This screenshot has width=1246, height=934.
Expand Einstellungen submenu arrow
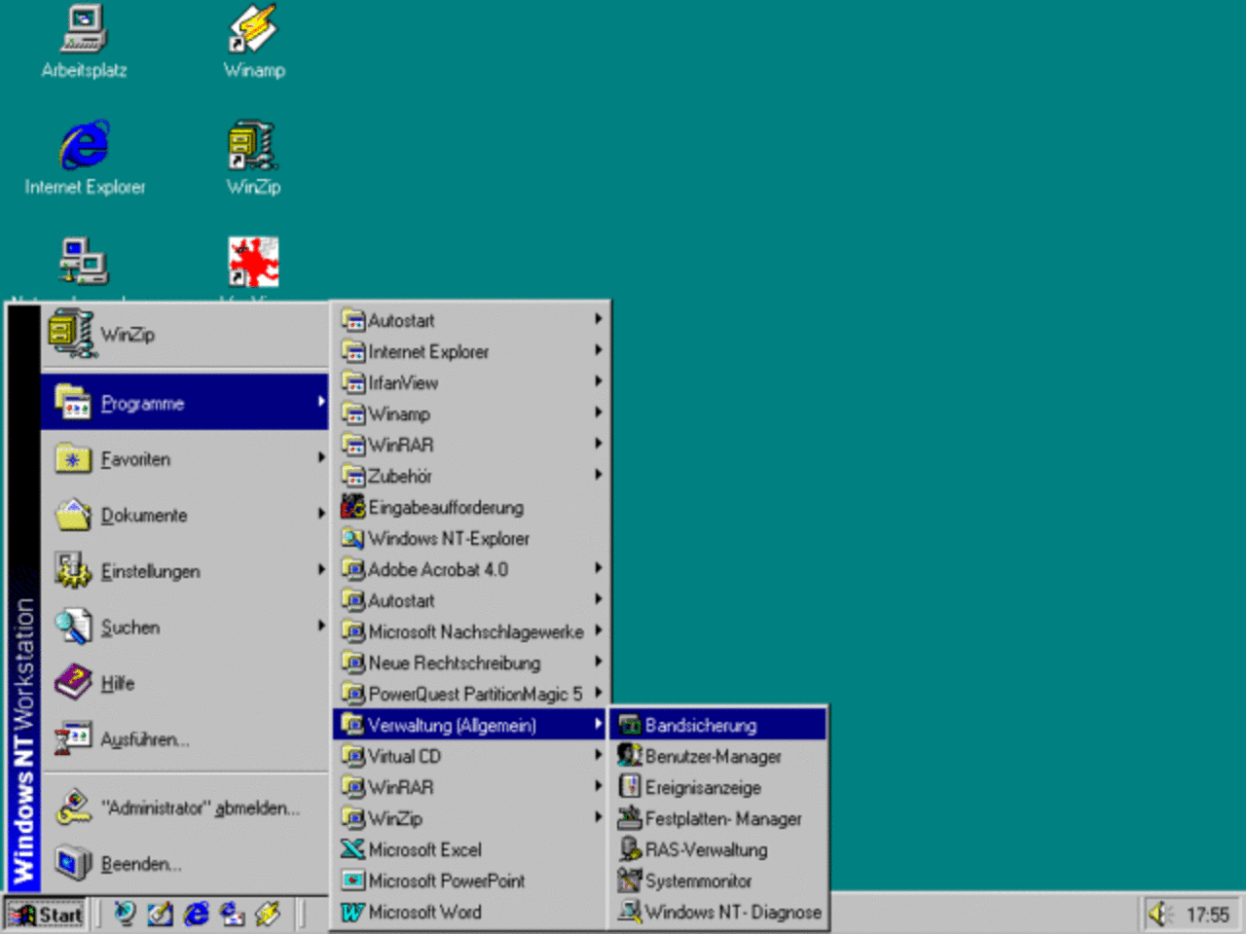click(x=320, y=569)
